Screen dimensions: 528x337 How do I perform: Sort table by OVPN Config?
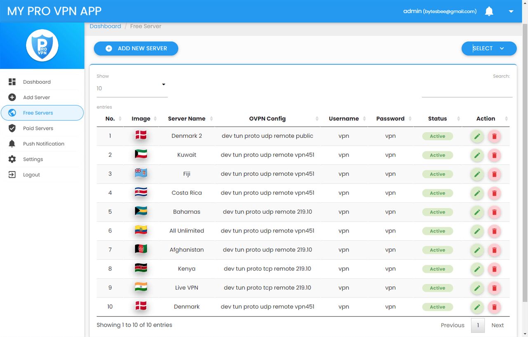click(x=267, y=118)
